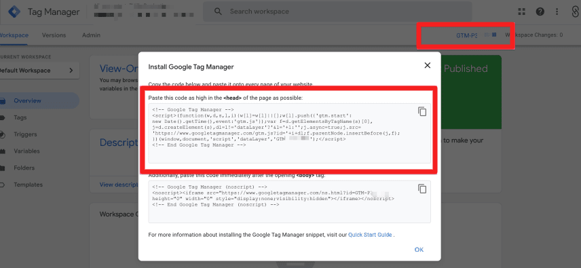
Task: Click the Overview sidebar icon
Action: [2, 100]
